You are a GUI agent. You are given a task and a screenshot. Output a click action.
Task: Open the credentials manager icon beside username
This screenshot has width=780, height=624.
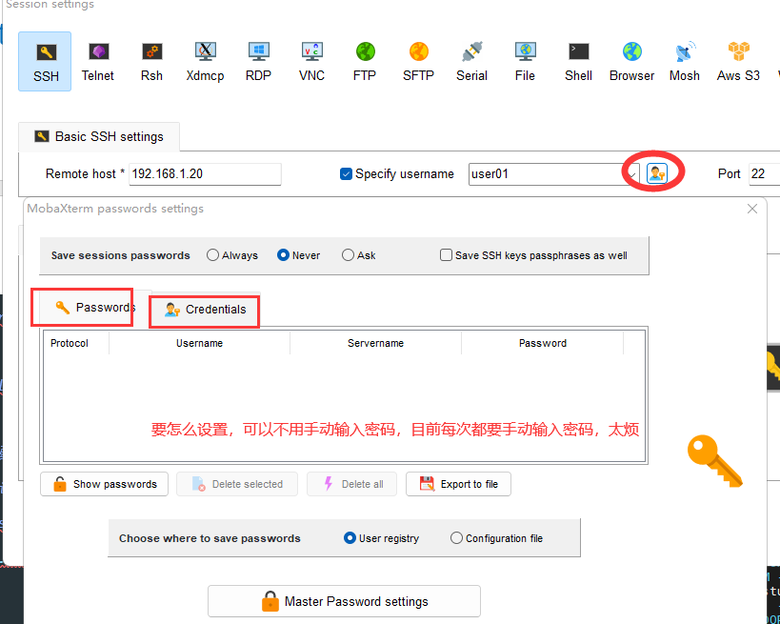coord(656,173)
